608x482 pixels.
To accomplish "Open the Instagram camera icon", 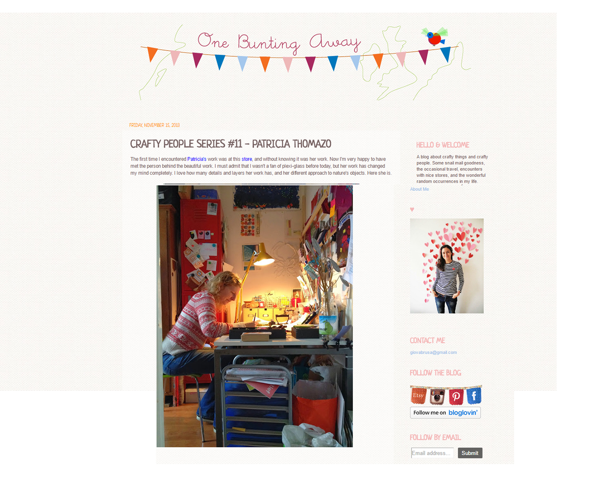I will click(x=437, y=396).
